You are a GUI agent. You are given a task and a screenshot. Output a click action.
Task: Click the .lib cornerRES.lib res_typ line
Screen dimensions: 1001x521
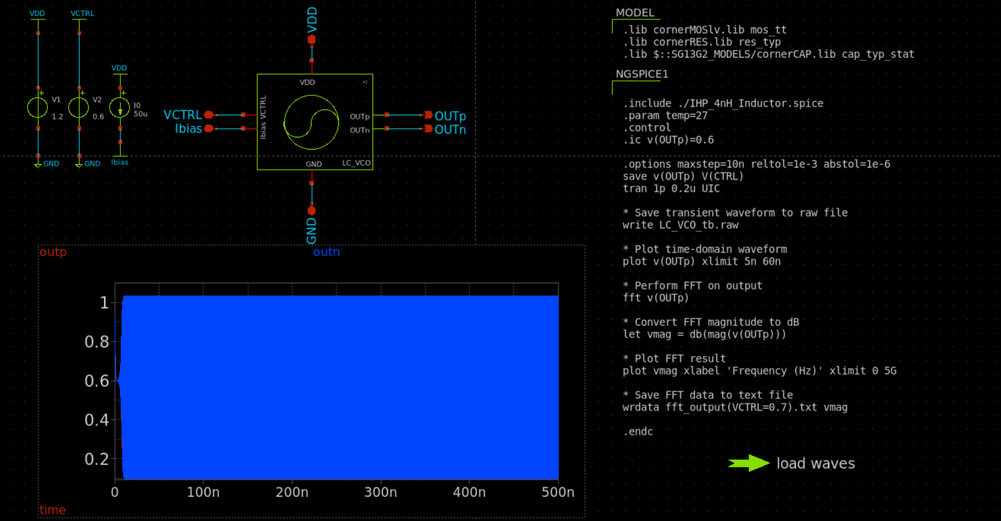point(702,42)
